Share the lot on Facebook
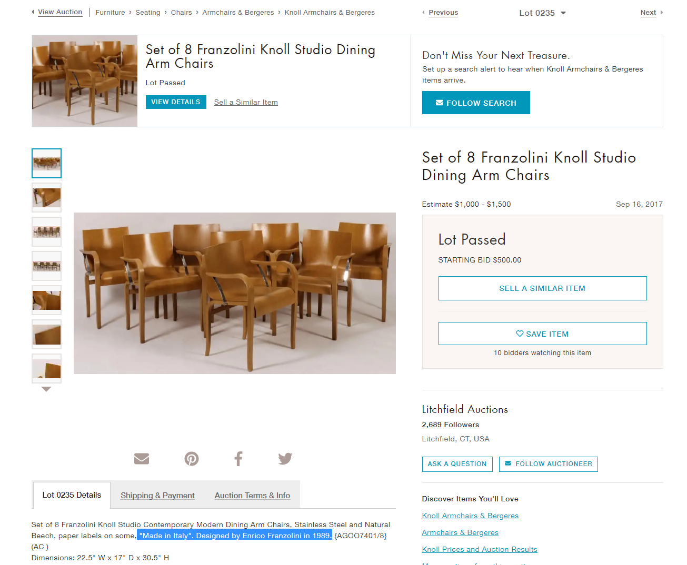 click(238, 459)
